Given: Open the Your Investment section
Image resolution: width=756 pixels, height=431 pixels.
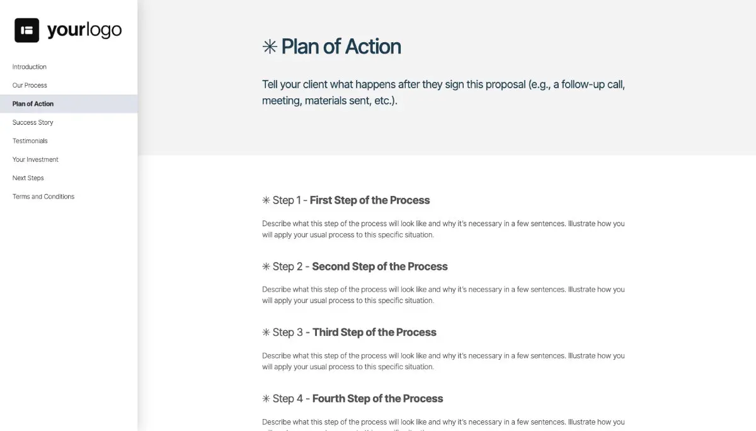Looking at the screenshot, I should click(35, 159).
